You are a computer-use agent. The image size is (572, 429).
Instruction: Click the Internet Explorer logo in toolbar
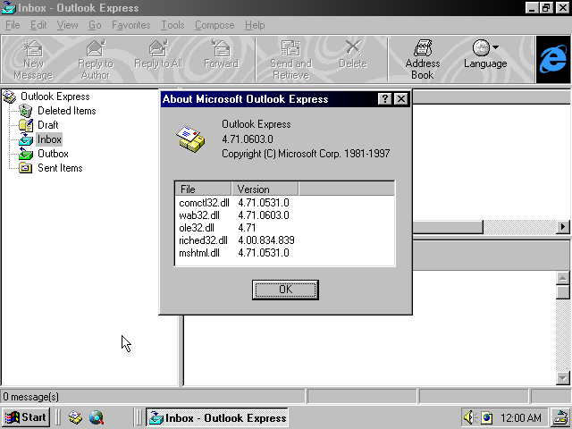click(553, 60)
